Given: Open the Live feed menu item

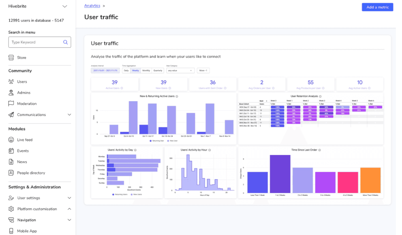Looking at the screenshot, I should click(25, 140).
